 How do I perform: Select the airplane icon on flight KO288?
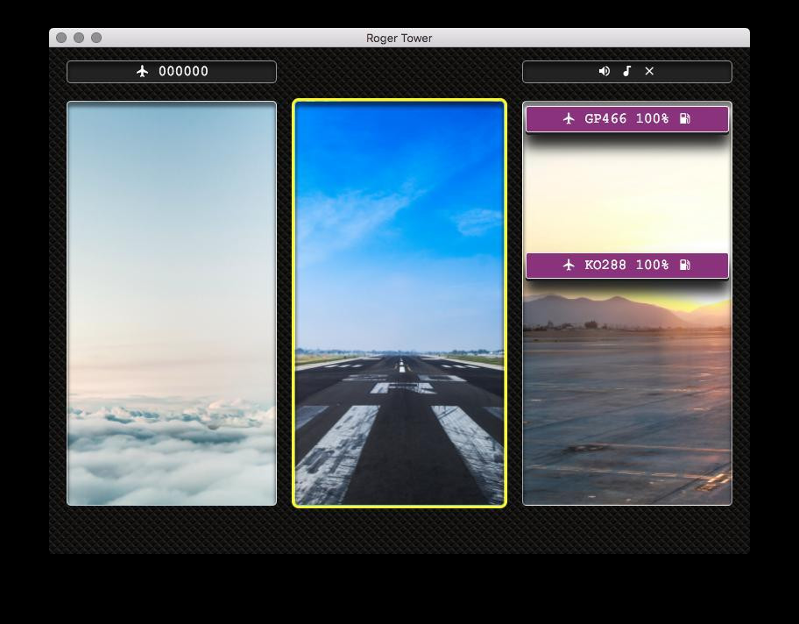pos(569,265)
